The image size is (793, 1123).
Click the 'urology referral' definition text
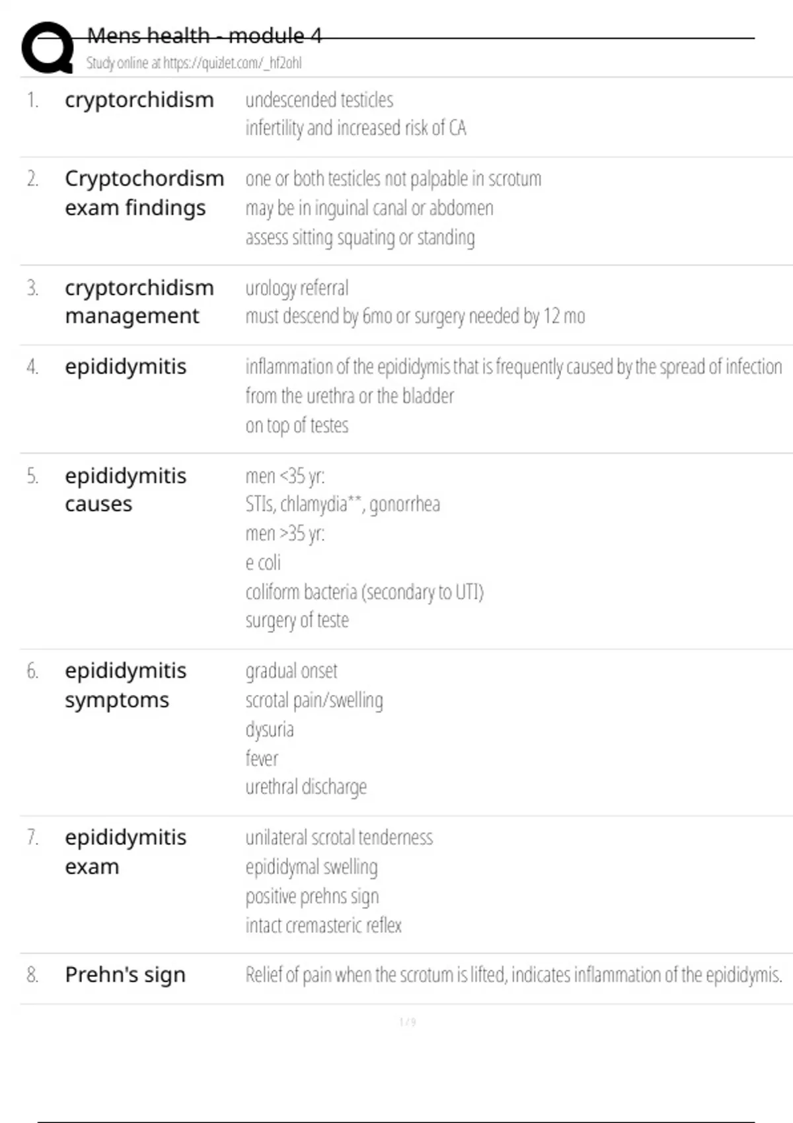(x=297, y=288)
